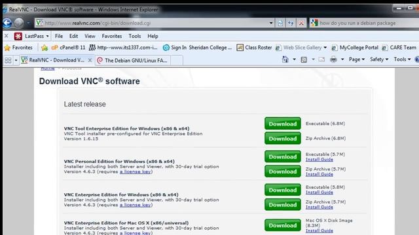Screen dimensions: 419x235
Task: Click the Read Mail icon
Action: [x=321, y=59]
